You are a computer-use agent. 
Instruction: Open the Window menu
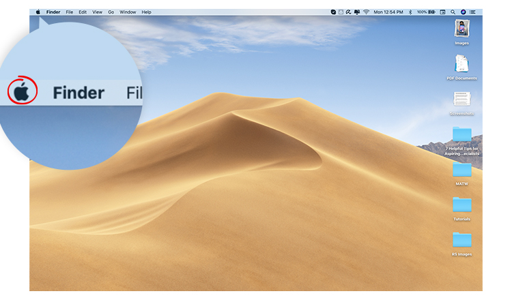pyautogui.click(x=128, y=12)
